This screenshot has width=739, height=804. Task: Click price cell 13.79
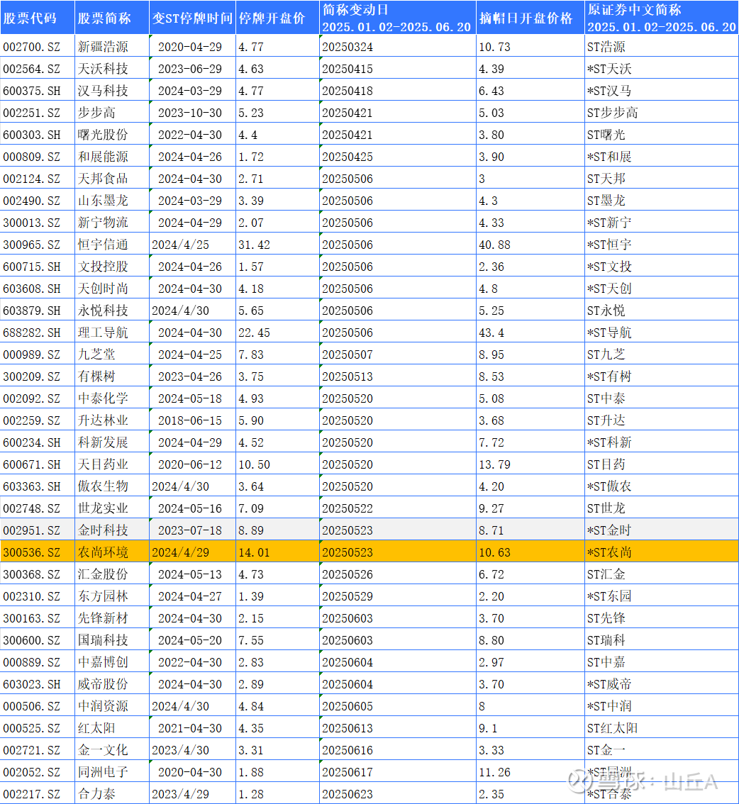pos(530,464)
